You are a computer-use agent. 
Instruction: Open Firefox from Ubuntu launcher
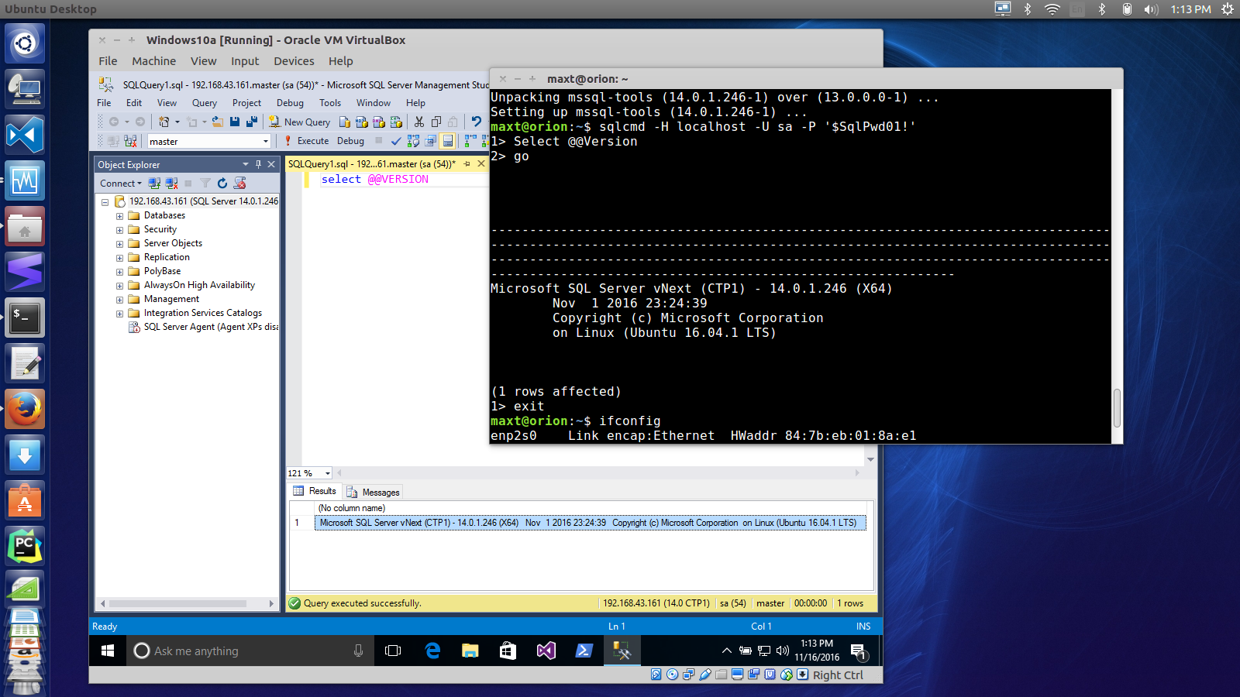(25, 408)
